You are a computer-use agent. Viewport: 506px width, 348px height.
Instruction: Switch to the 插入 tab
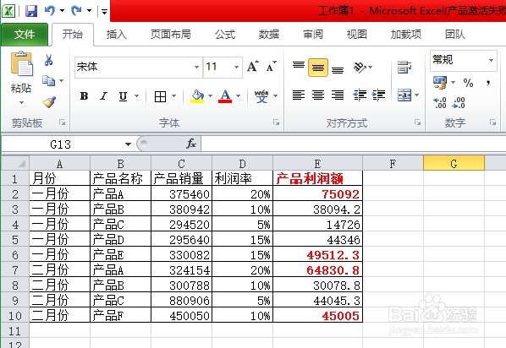tap(117, 34)
